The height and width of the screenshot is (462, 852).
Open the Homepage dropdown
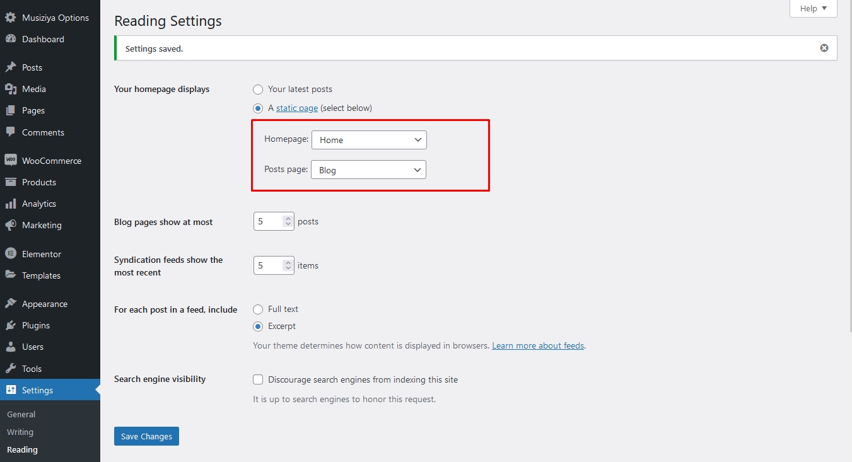click(370, 140)
